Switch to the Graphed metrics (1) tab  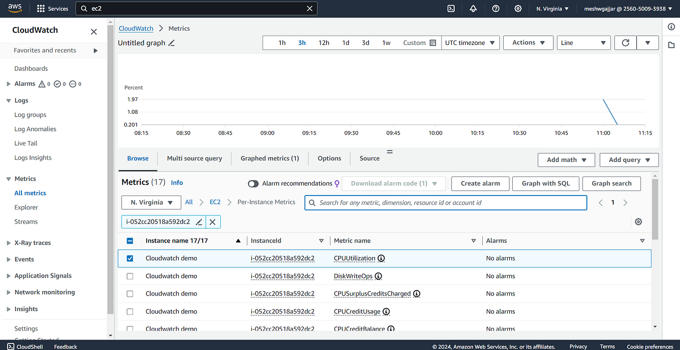(270, 158)
